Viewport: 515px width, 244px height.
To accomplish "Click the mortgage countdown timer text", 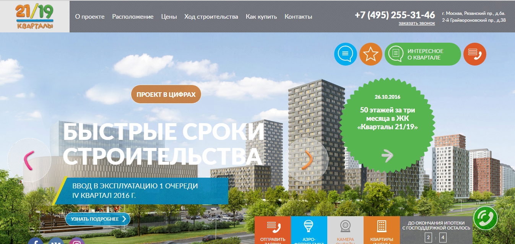I will (x=436, y=225).
